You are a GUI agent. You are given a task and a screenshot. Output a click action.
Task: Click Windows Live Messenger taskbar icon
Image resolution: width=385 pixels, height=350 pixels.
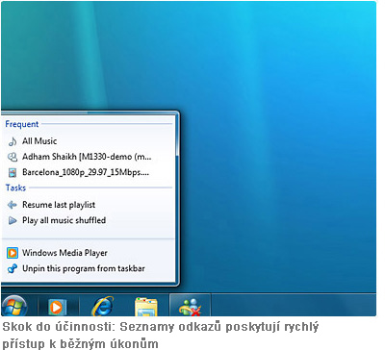(x=190, y=307)
